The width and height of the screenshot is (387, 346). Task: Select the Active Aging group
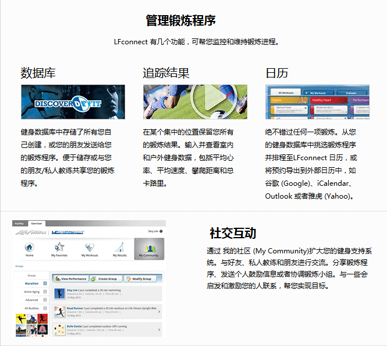(x=31, y=292)
